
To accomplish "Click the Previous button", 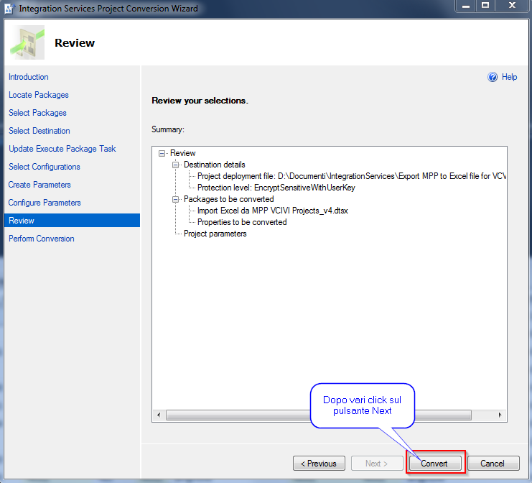I will [319, 464].
